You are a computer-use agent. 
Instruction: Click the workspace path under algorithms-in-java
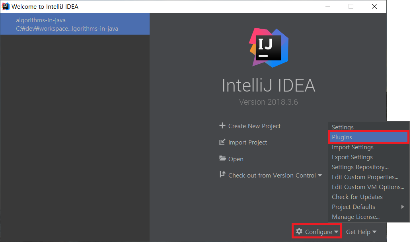67,29
